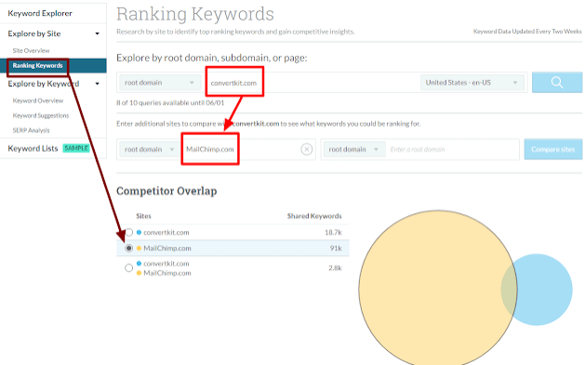Screen dimensions: 585x365
Task: Collapse the Explore by Keyword section
Action: coord(97,84)
